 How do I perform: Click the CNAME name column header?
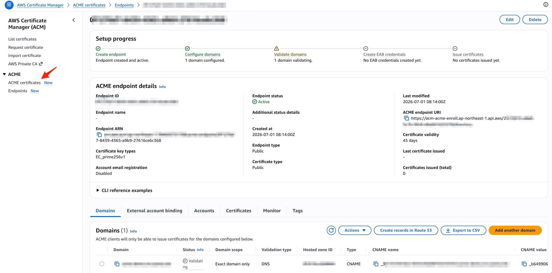[385, 250]
